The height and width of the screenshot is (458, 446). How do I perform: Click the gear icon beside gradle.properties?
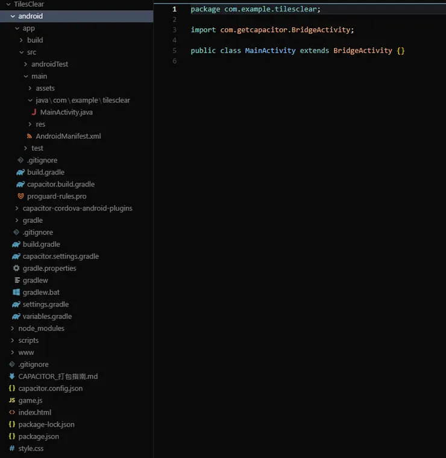[x=16, y=268]
